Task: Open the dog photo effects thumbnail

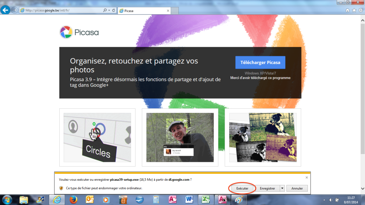Action: click(x=263, y=138)
